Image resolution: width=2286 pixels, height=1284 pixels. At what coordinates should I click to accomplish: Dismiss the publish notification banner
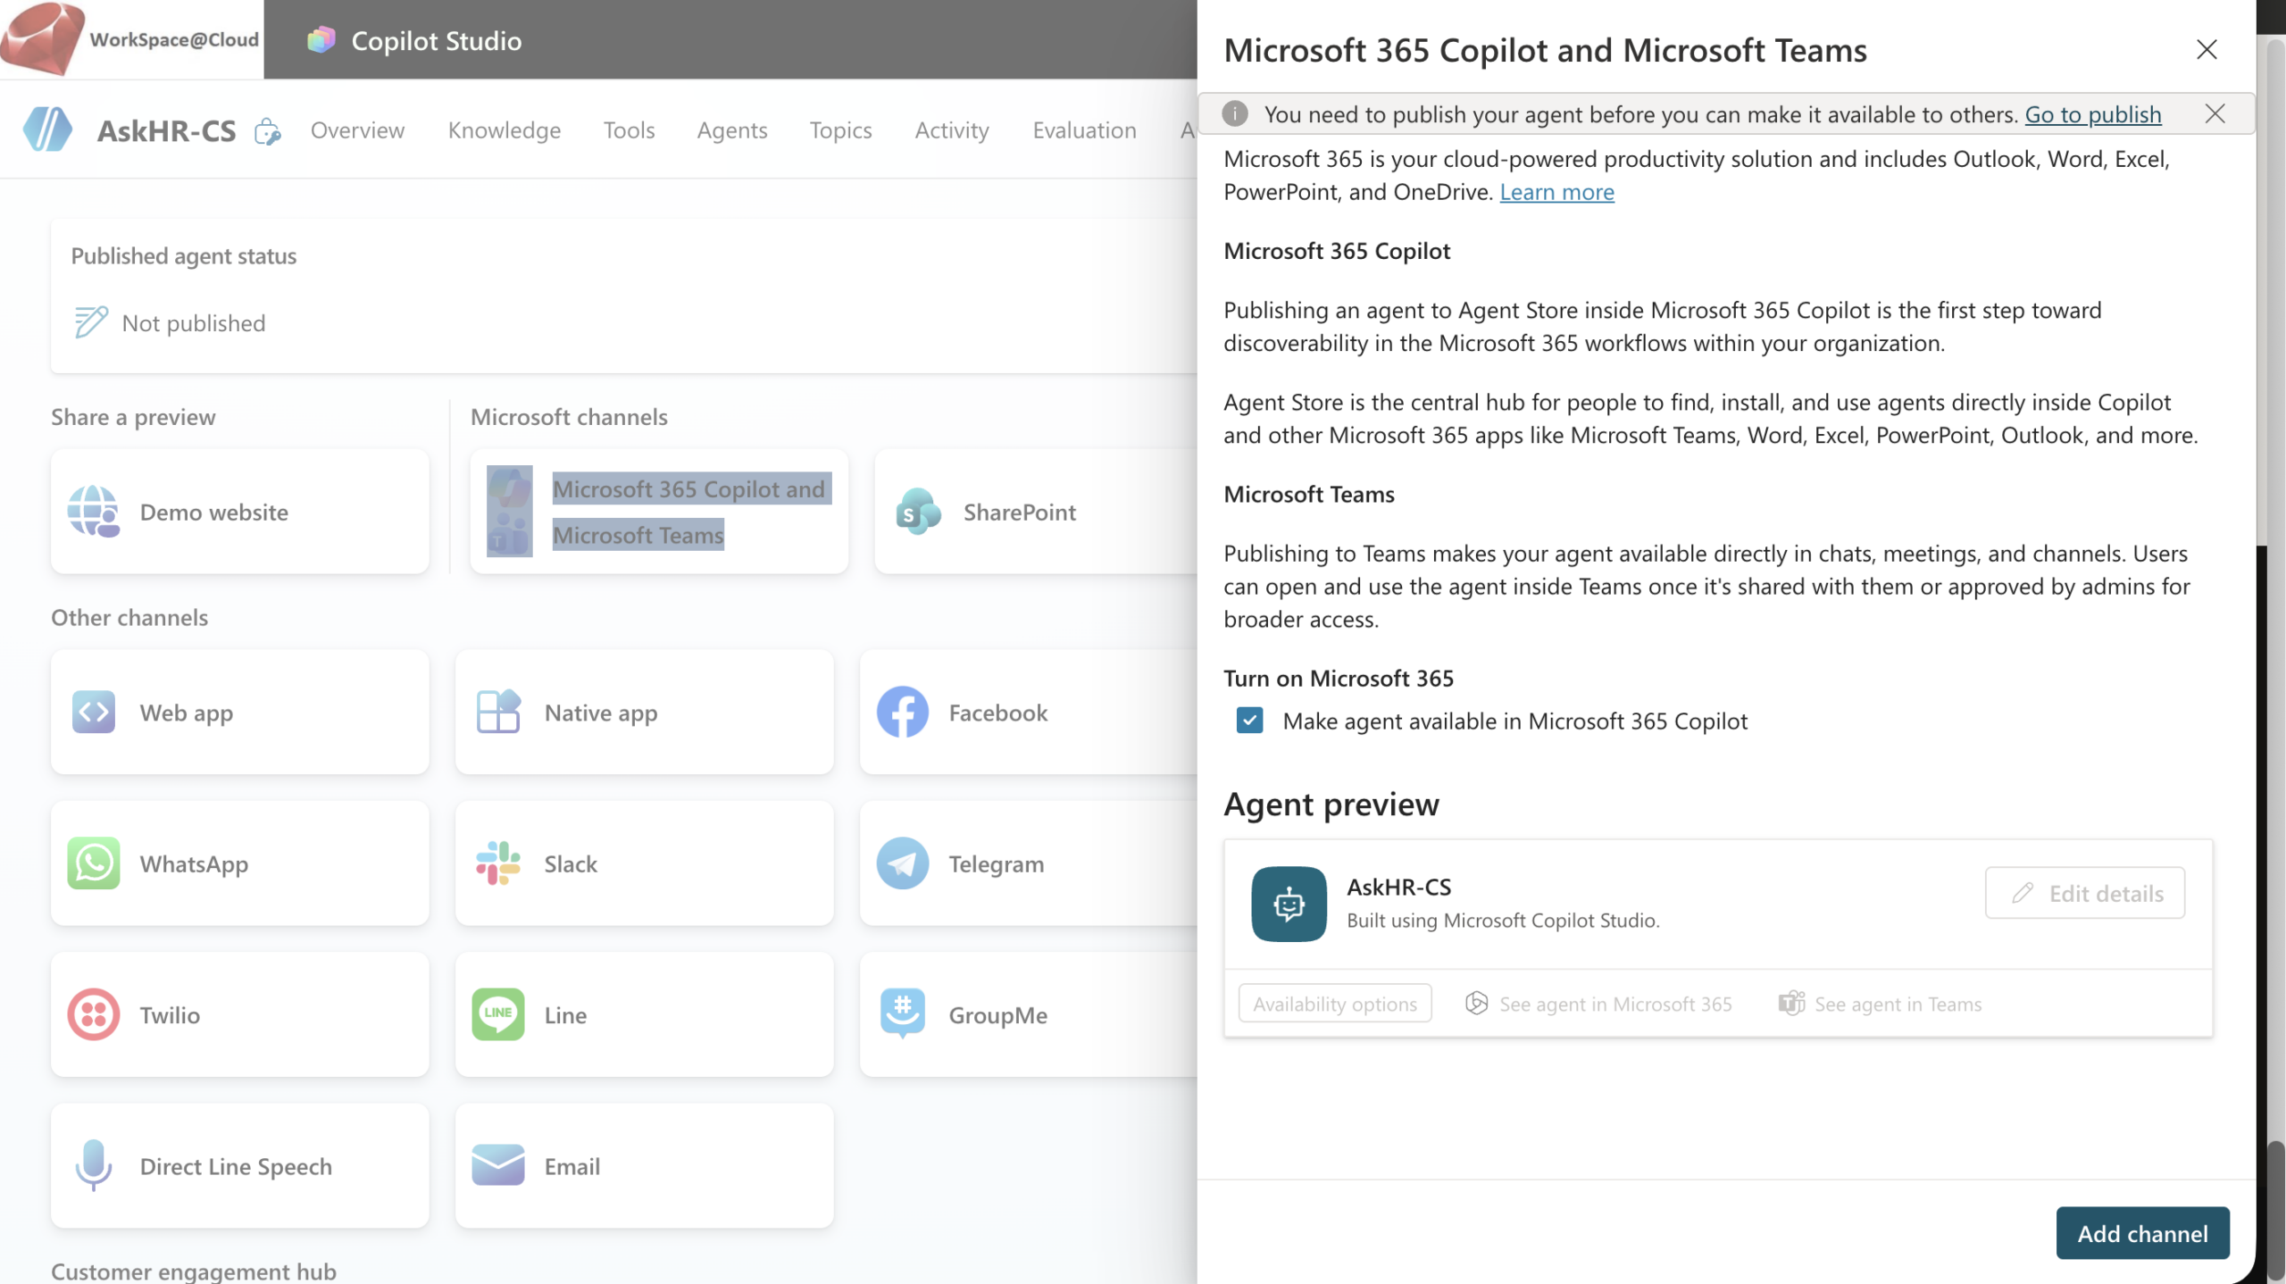tap(2215, 113)
